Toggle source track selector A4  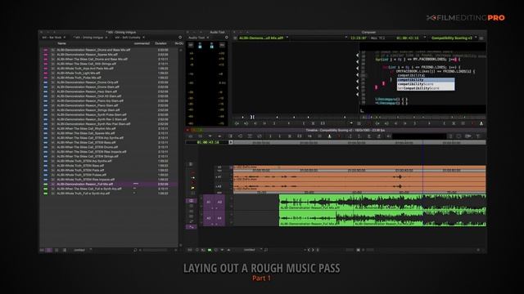(219, 218)
